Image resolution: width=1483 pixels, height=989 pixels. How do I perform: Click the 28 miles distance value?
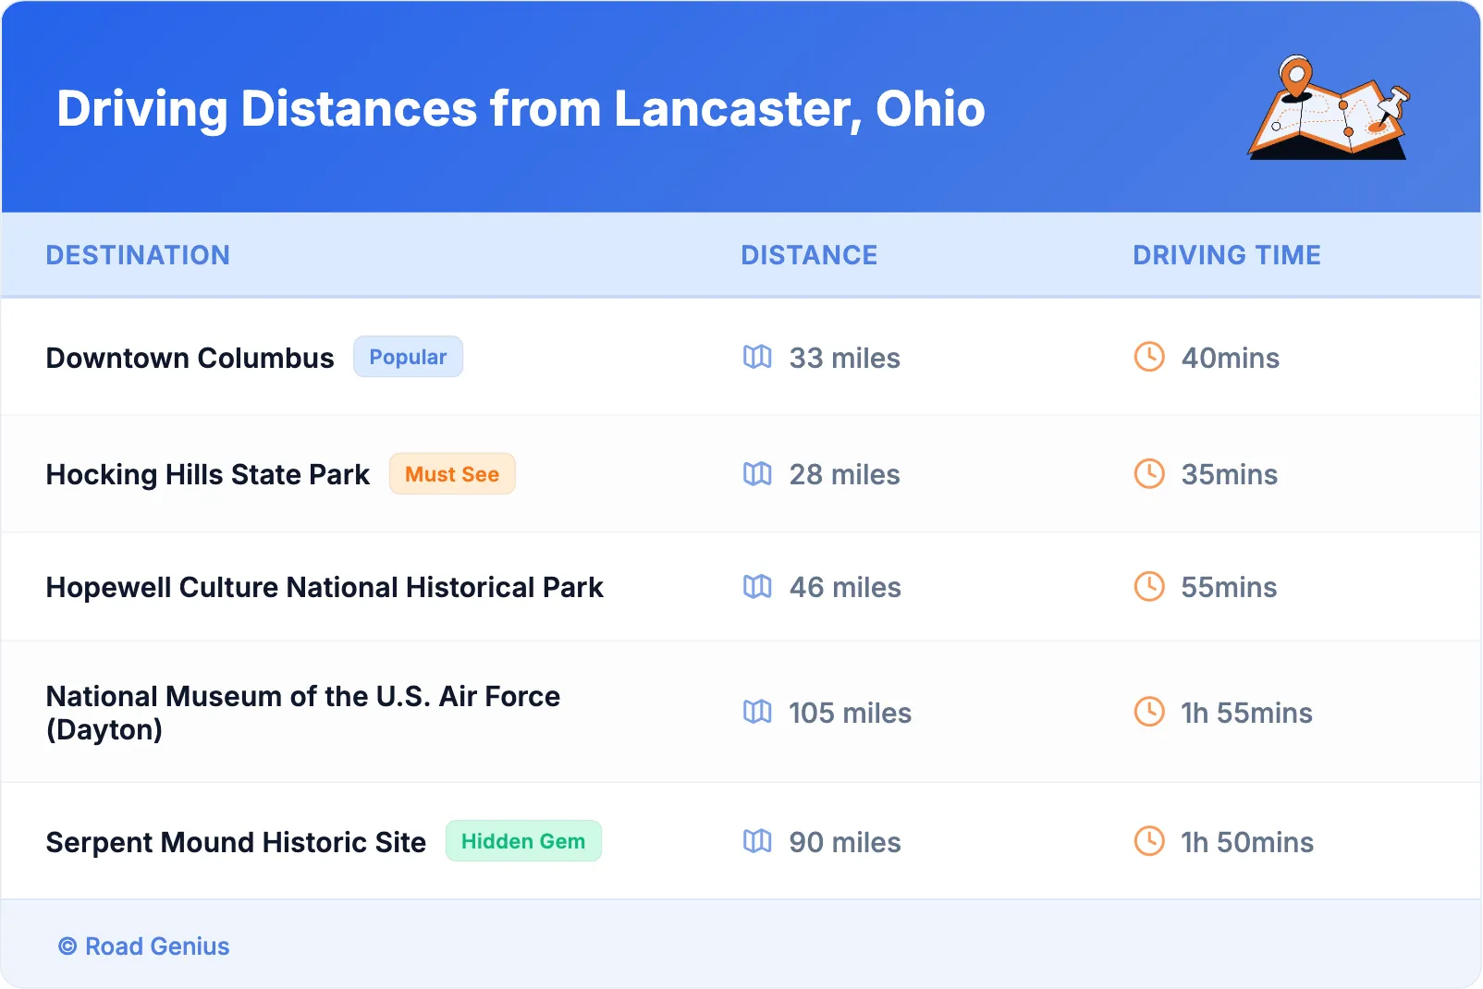[844, 475]
